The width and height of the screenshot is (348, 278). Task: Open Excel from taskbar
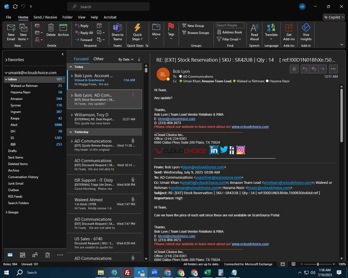point(207,273)
